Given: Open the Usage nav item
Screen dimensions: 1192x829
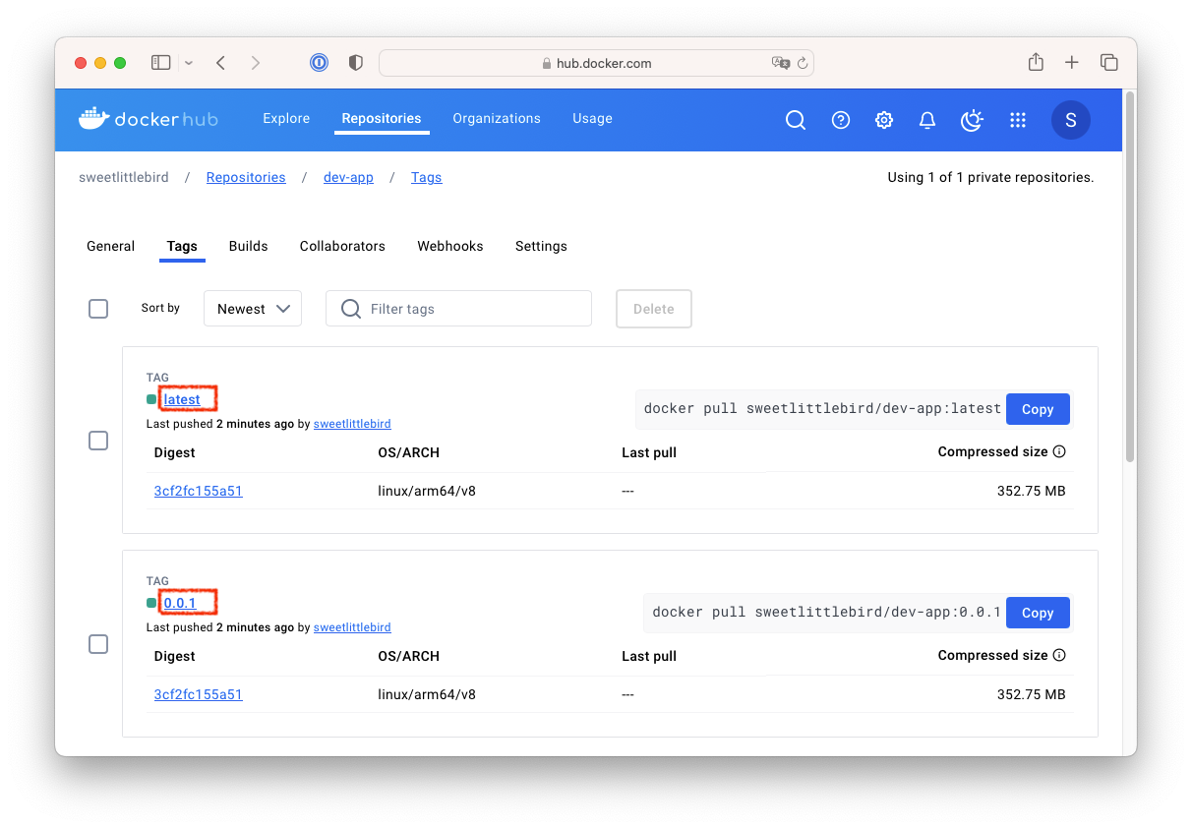Looking at the screenshot, I should [x=592, y=119].
